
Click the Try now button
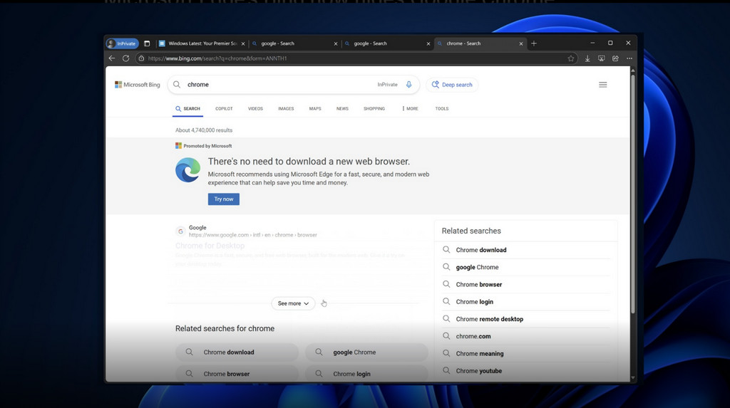click(223, 199)
